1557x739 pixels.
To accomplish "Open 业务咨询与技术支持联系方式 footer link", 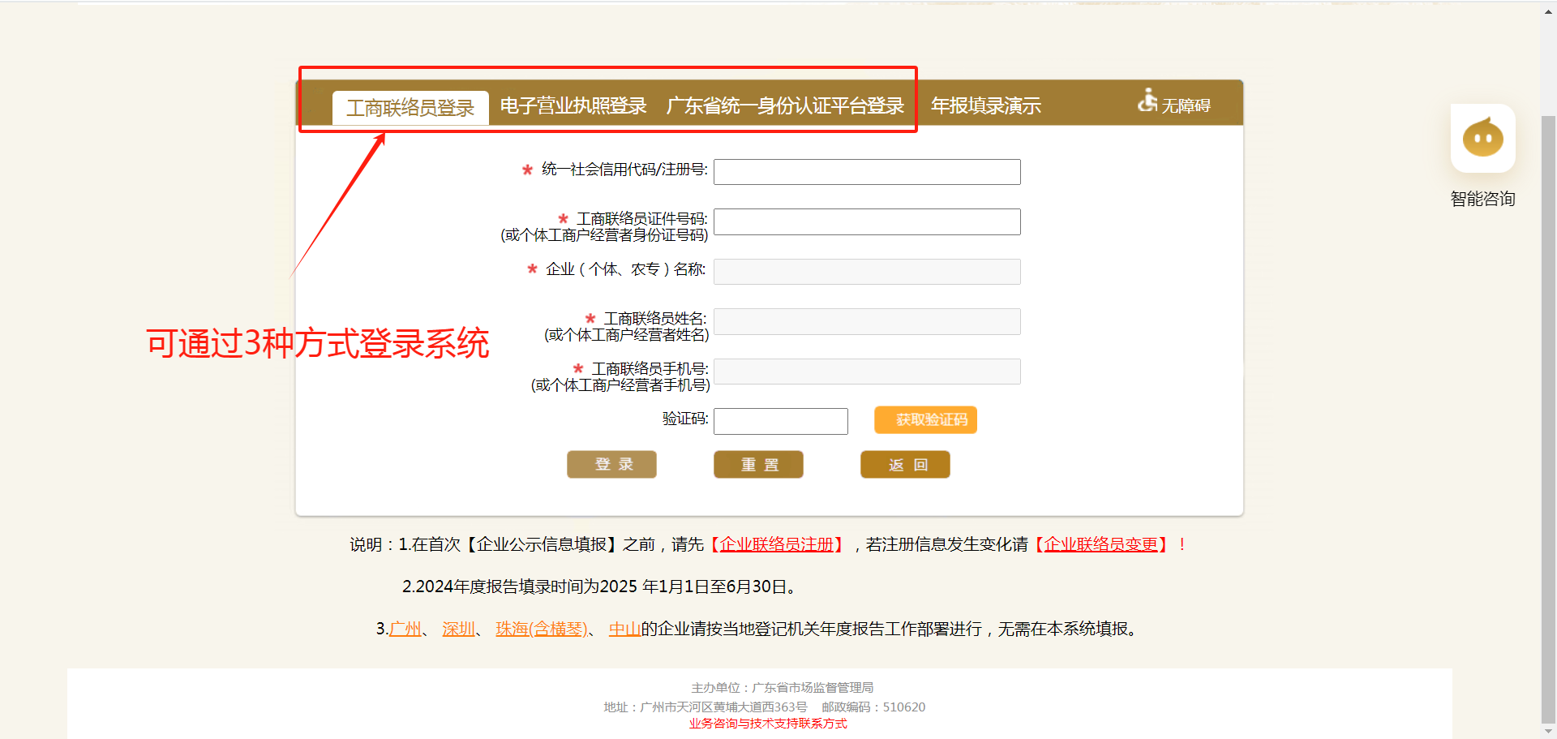I will click(767, 724).
